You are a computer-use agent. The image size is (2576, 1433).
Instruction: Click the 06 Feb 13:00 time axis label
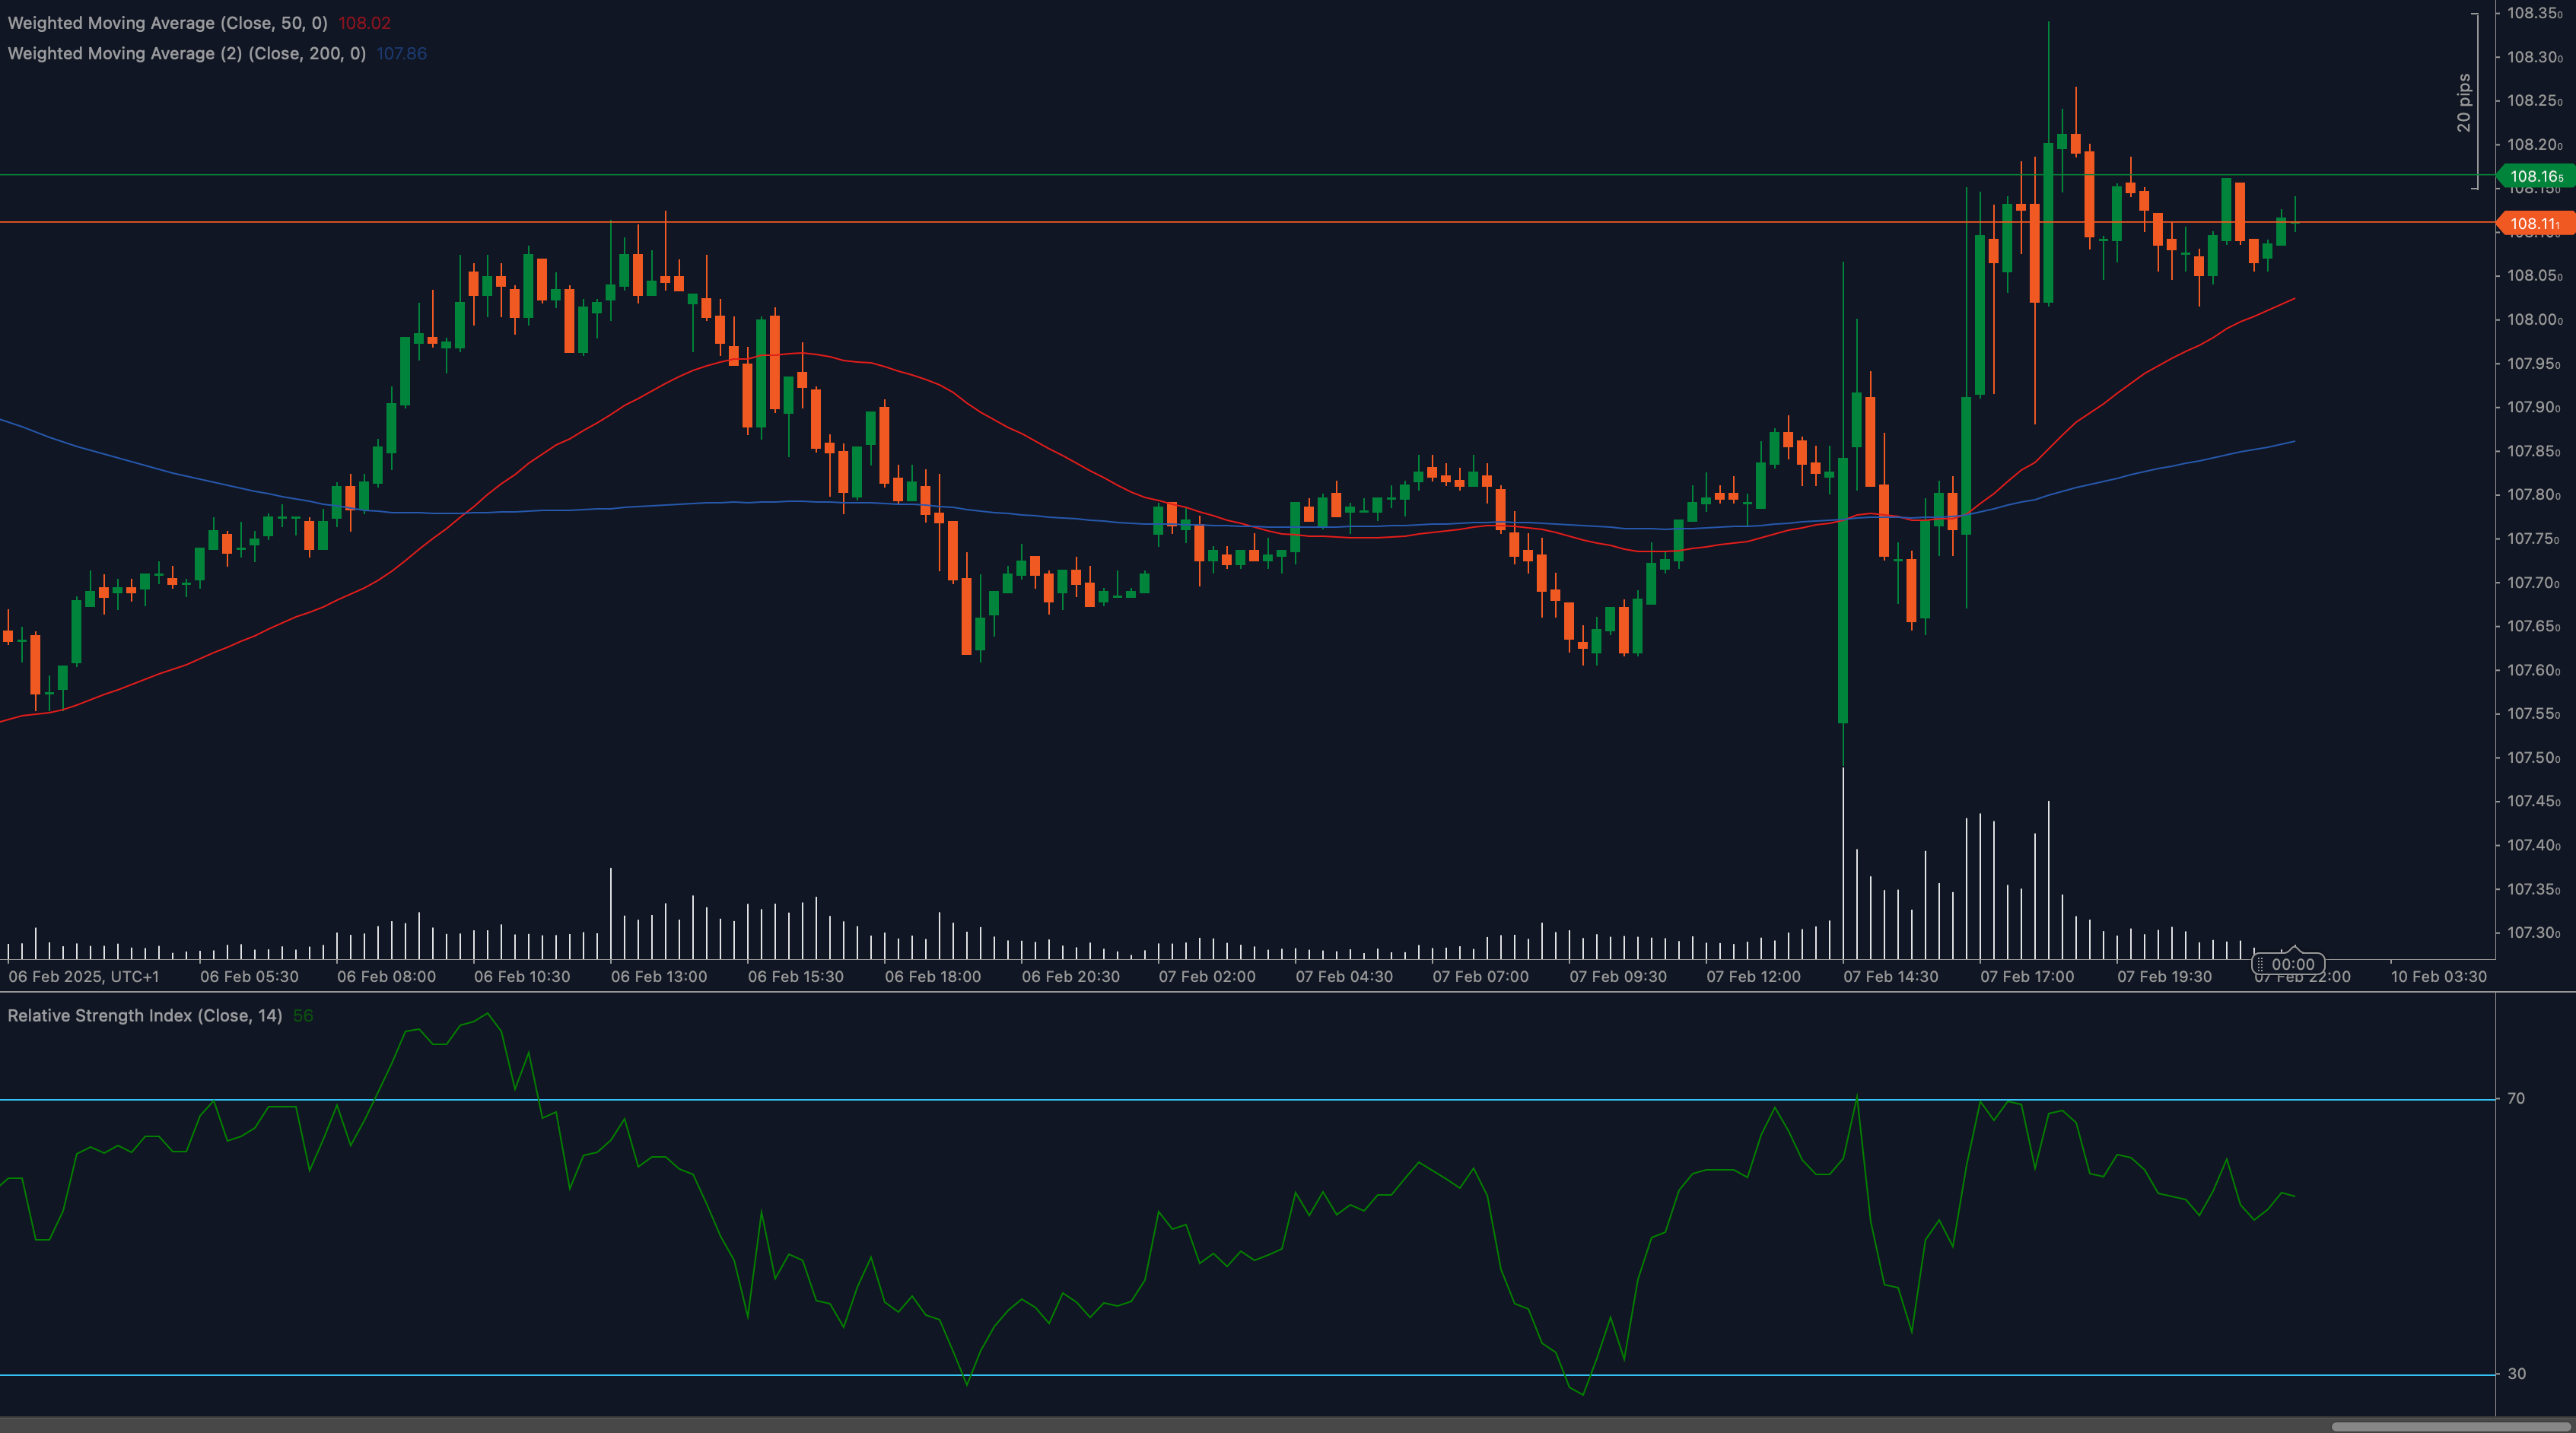(659, 976)
